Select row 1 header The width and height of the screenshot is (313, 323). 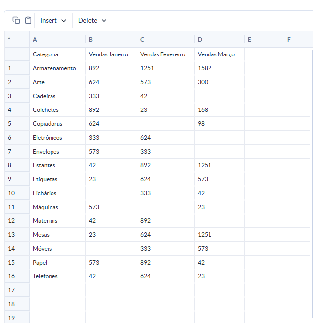point(17,68)
